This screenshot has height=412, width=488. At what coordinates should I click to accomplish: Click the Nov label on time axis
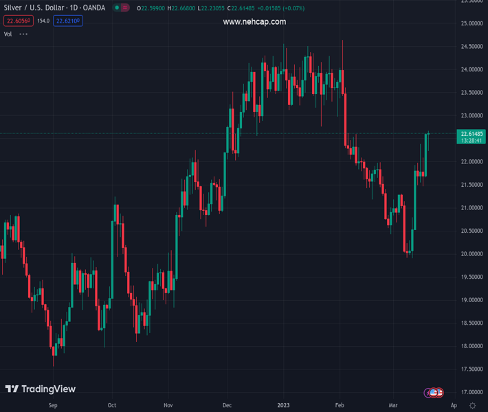(x=168, y=405)
